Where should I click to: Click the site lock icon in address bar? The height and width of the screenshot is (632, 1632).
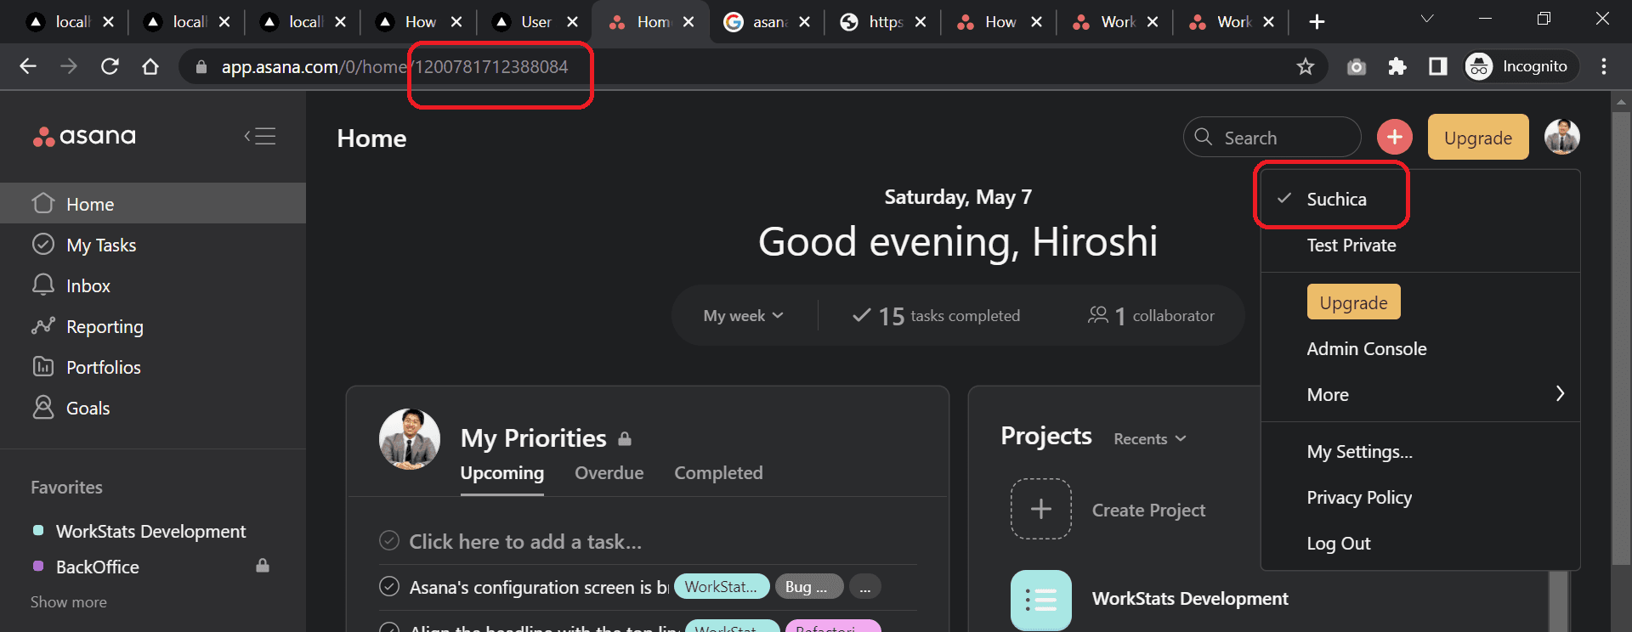tap(201, 66)
